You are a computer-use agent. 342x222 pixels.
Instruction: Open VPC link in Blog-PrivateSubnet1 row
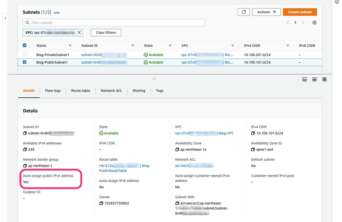pos(207,55)
